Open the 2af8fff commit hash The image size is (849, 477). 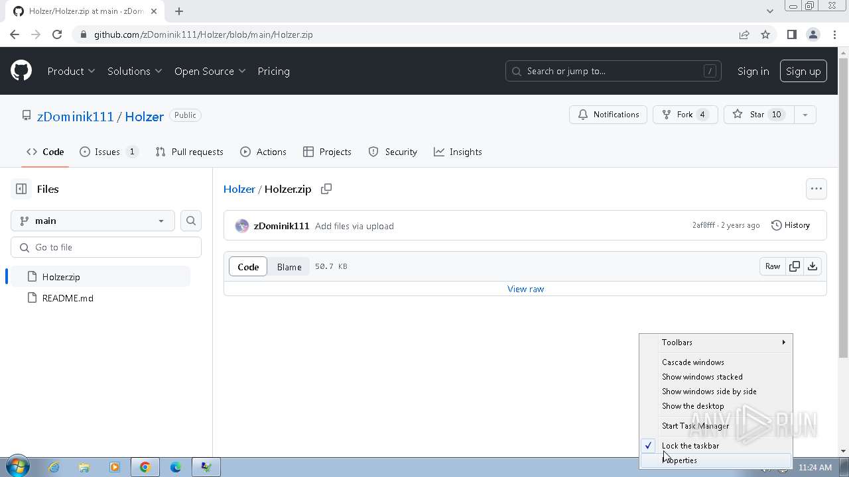[704, 225]
